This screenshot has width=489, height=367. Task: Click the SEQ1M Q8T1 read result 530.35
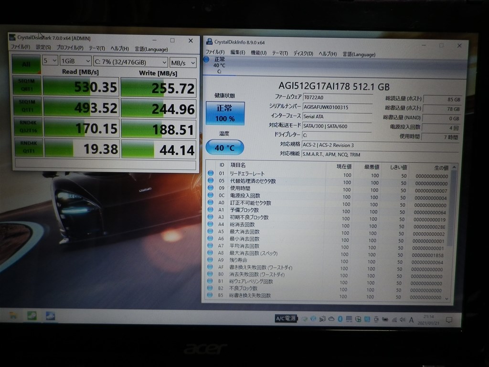tap(81, 86)
